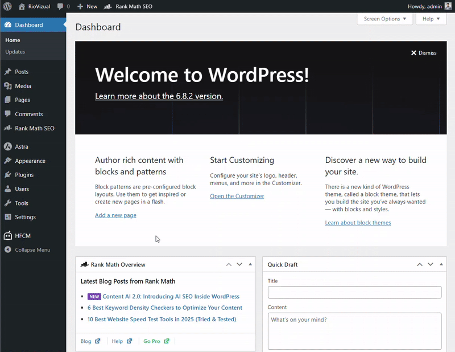Screen dimensions: 455x352
Task: Click the admin avatar next to Howdy
Action: (446, 6)
